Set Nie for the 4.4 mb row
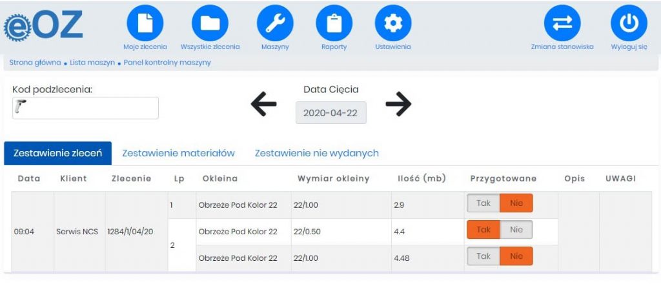The width and height of the screenshot is (661, 295). tap(516, 230)
